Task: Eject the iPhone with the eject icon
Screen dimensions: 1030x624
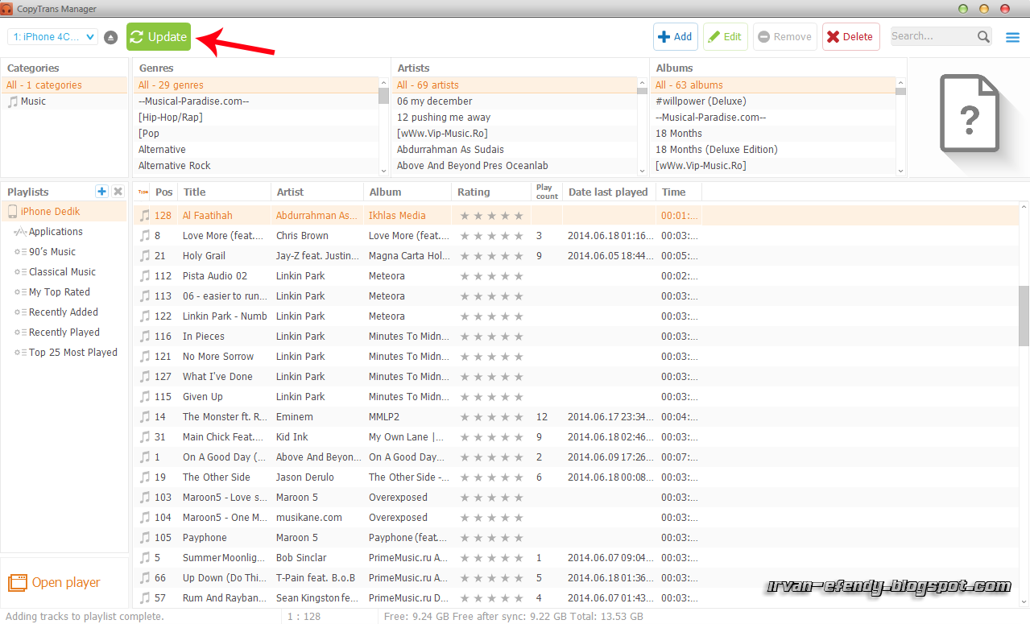Action: click(111, 38)
